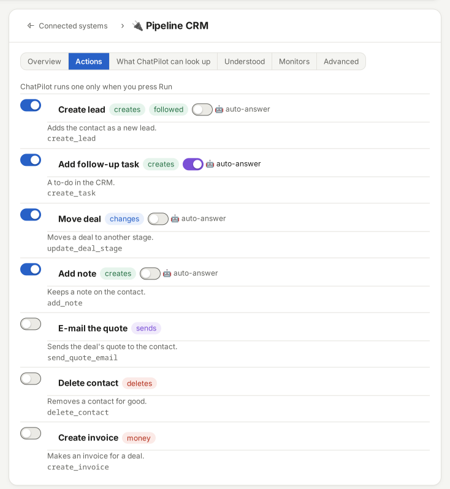Enable the E-mail the quote action
The height and width of the screenshot is (489, 450).
[x=31, y=324]
